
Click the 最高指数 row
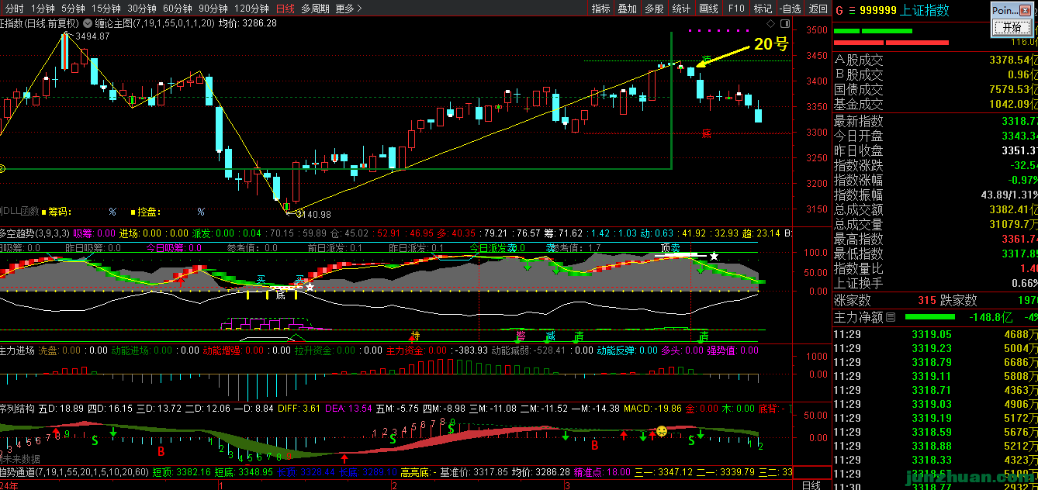click(936, 239)
